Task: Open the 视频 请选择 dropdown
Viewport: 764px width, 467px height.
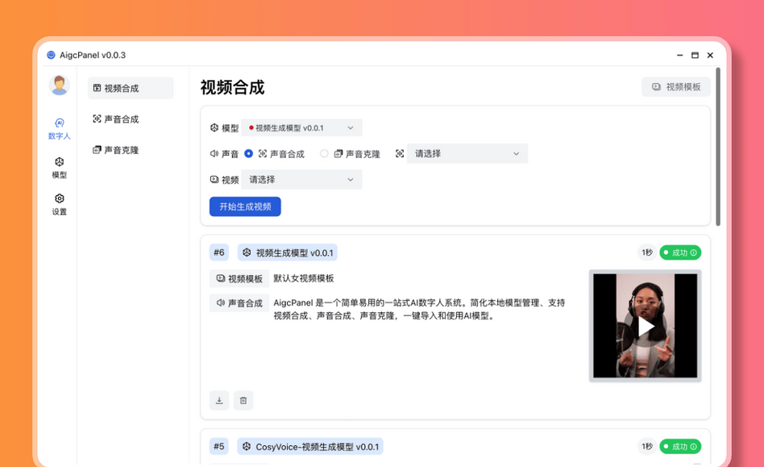Action: tap(301, 180)
